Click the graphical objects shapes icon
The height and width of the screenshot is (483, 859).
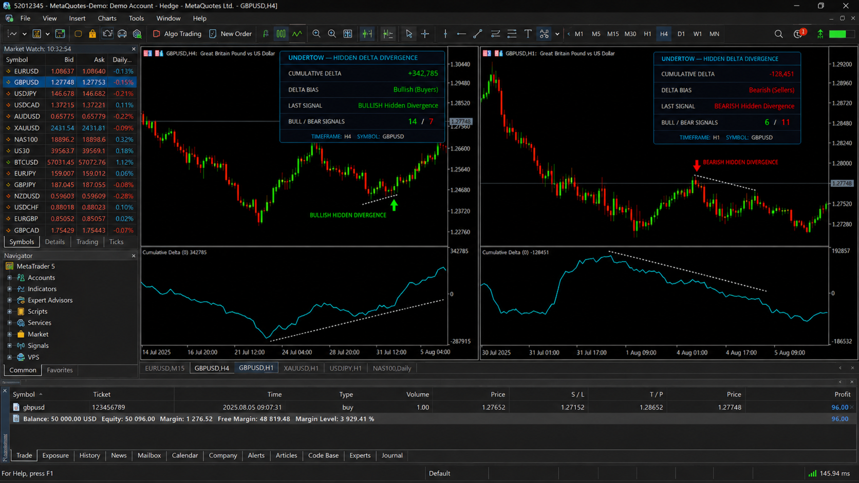coord(544,34)
